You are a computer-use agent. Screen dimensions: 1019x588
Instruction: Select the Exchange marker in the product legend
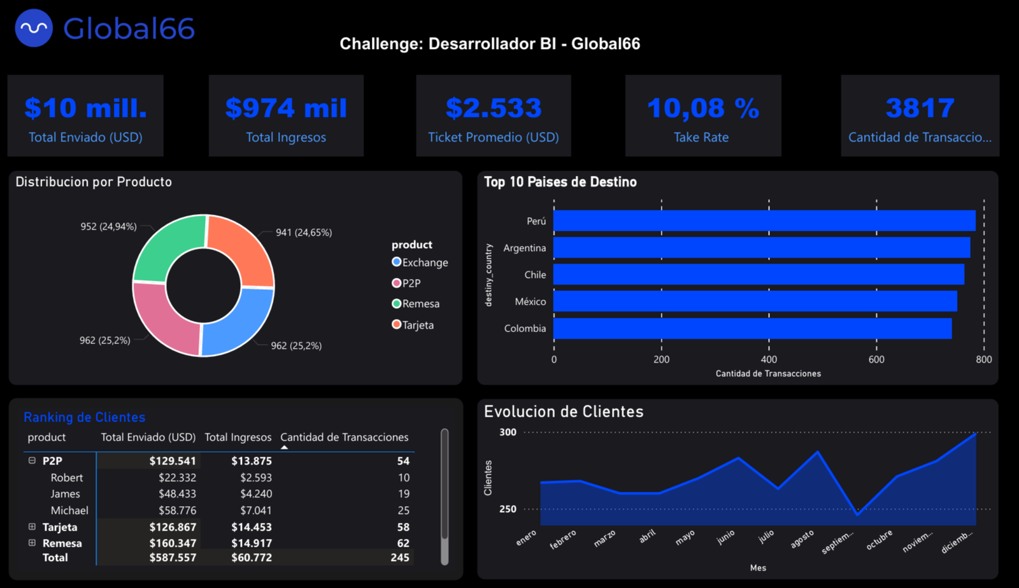click(x=396, y=261)
